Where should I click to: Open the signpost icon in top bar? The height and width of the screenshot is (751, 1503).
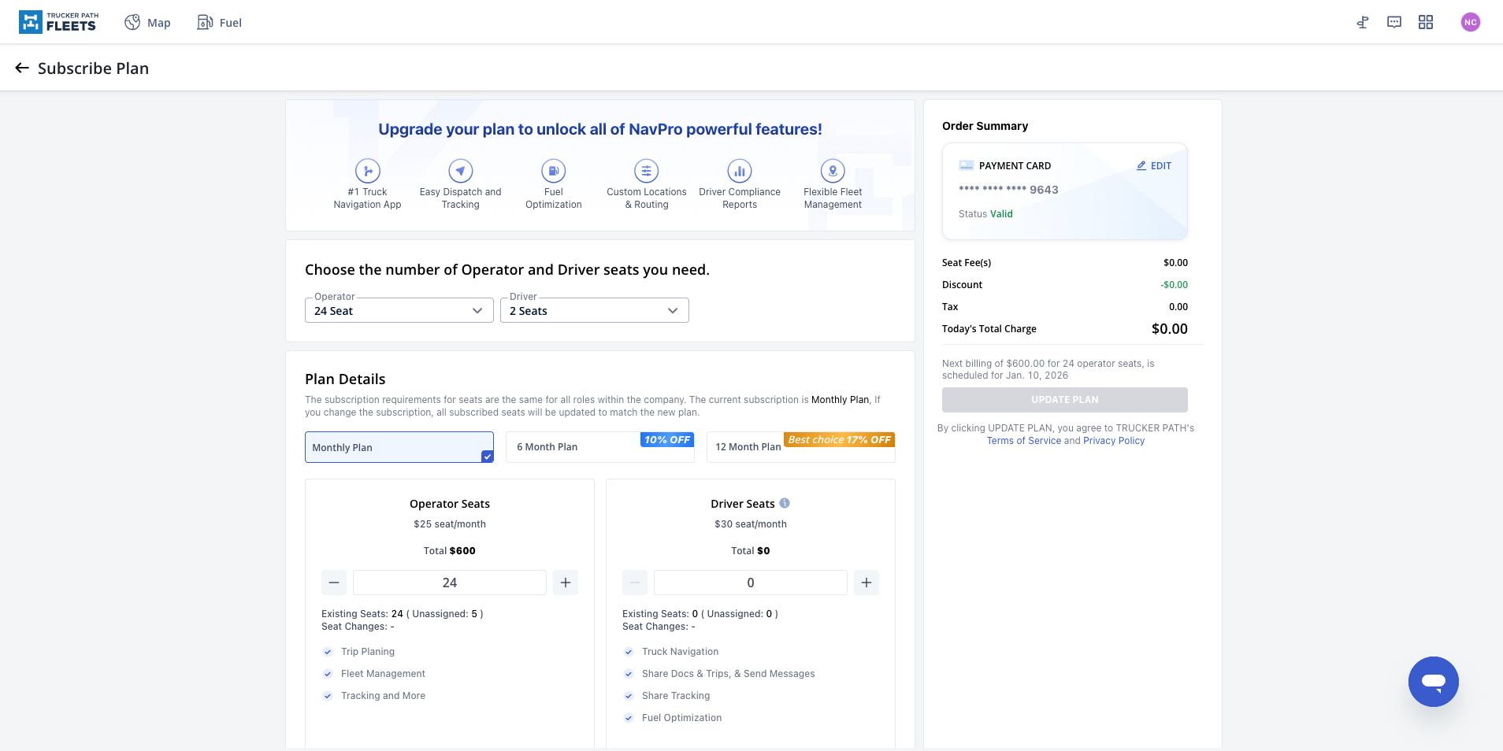[1363, 22]
